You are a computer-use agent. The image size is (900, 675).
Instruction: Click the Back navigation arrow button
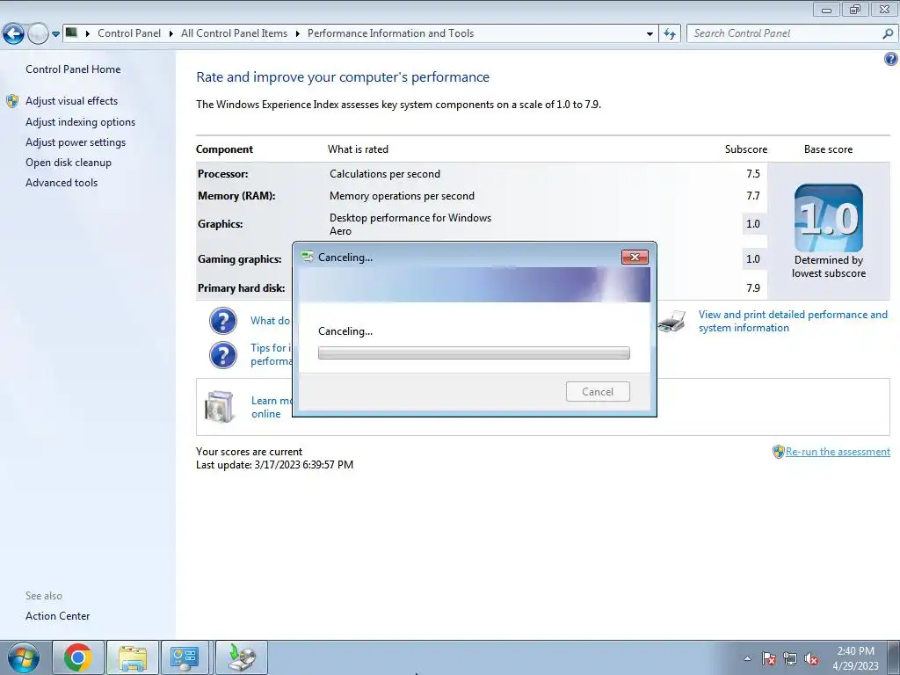point(13,34)
